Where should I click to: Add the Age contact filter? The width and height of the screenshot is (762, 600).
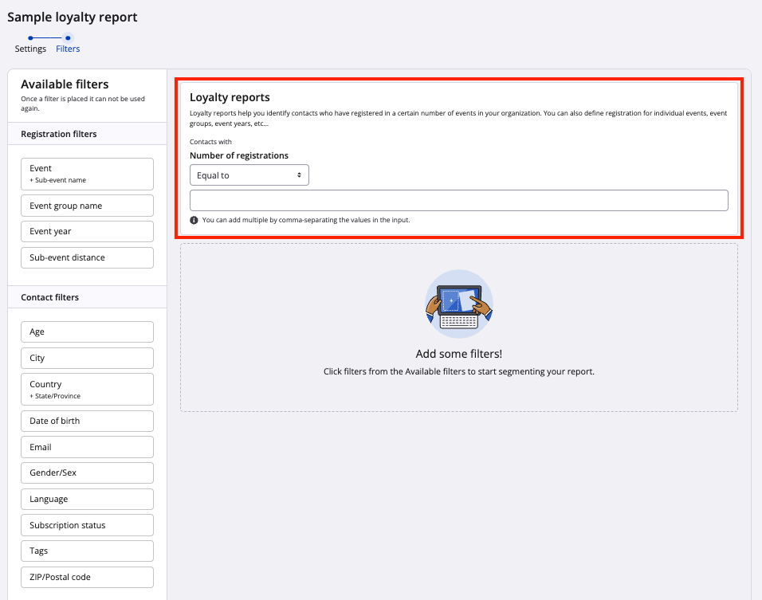pyautogui.click(x=87, y=331)
